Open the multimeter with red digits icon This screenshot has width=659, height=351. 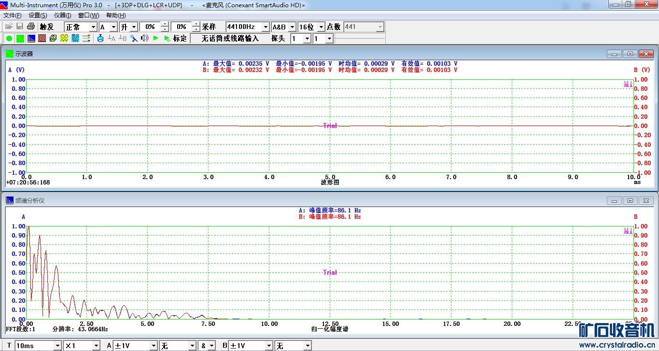click(x=42, y=38)
